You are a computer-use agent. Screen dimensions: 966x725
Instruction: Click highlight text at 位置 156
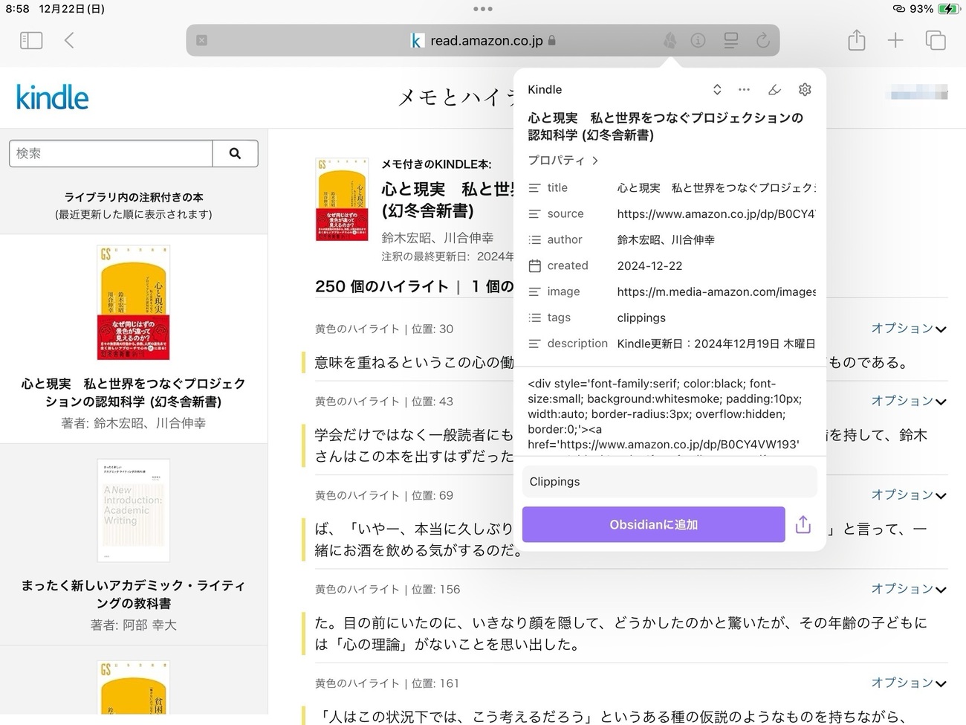point(620,634)
